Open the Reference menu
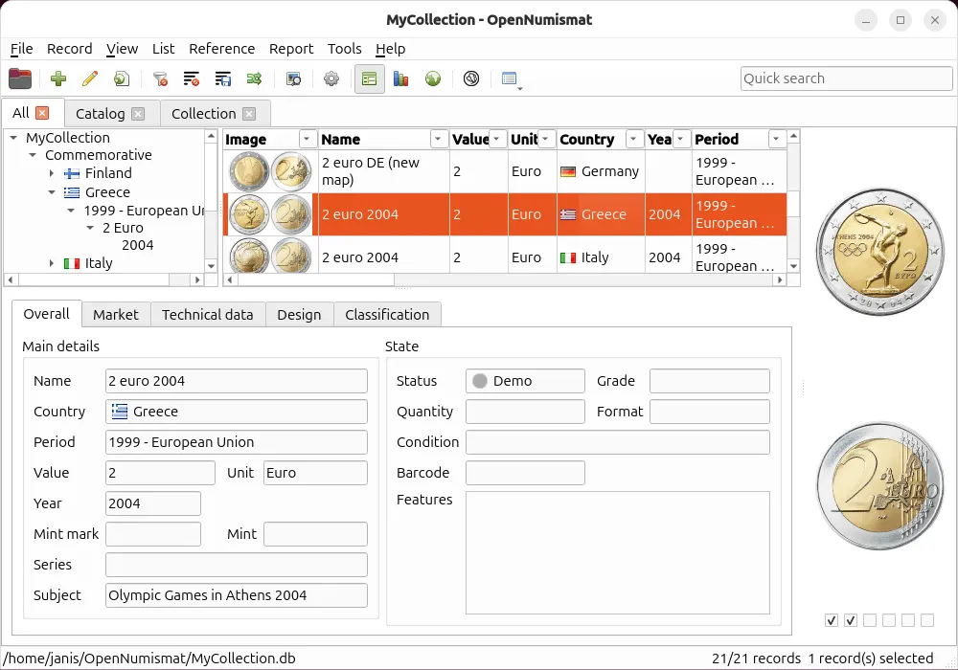This screenshot has height=670, width=958. point(222,49)
